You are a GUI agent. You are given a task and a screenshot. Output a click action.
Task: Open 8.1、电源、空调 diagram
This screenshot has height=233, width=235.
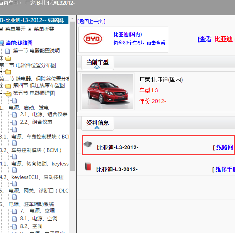tap(39, 218)
